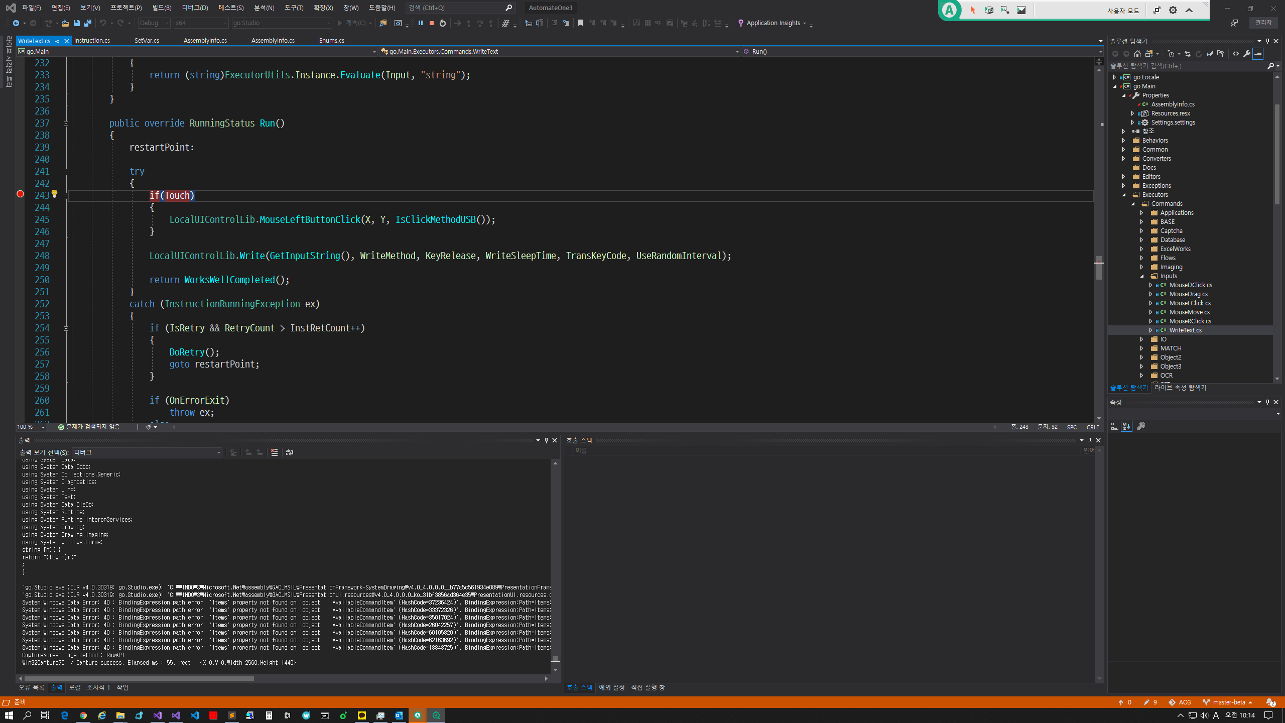
Task: Collapse the Run() method outline at line 237
Action: click(x=66, y=124)
